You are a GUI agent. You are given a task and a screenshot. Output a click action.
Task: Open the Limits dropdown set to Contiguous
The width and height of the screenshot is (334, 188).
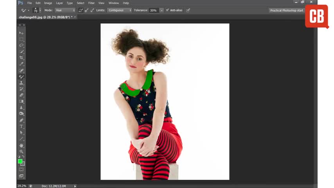[x=119, y=10]
